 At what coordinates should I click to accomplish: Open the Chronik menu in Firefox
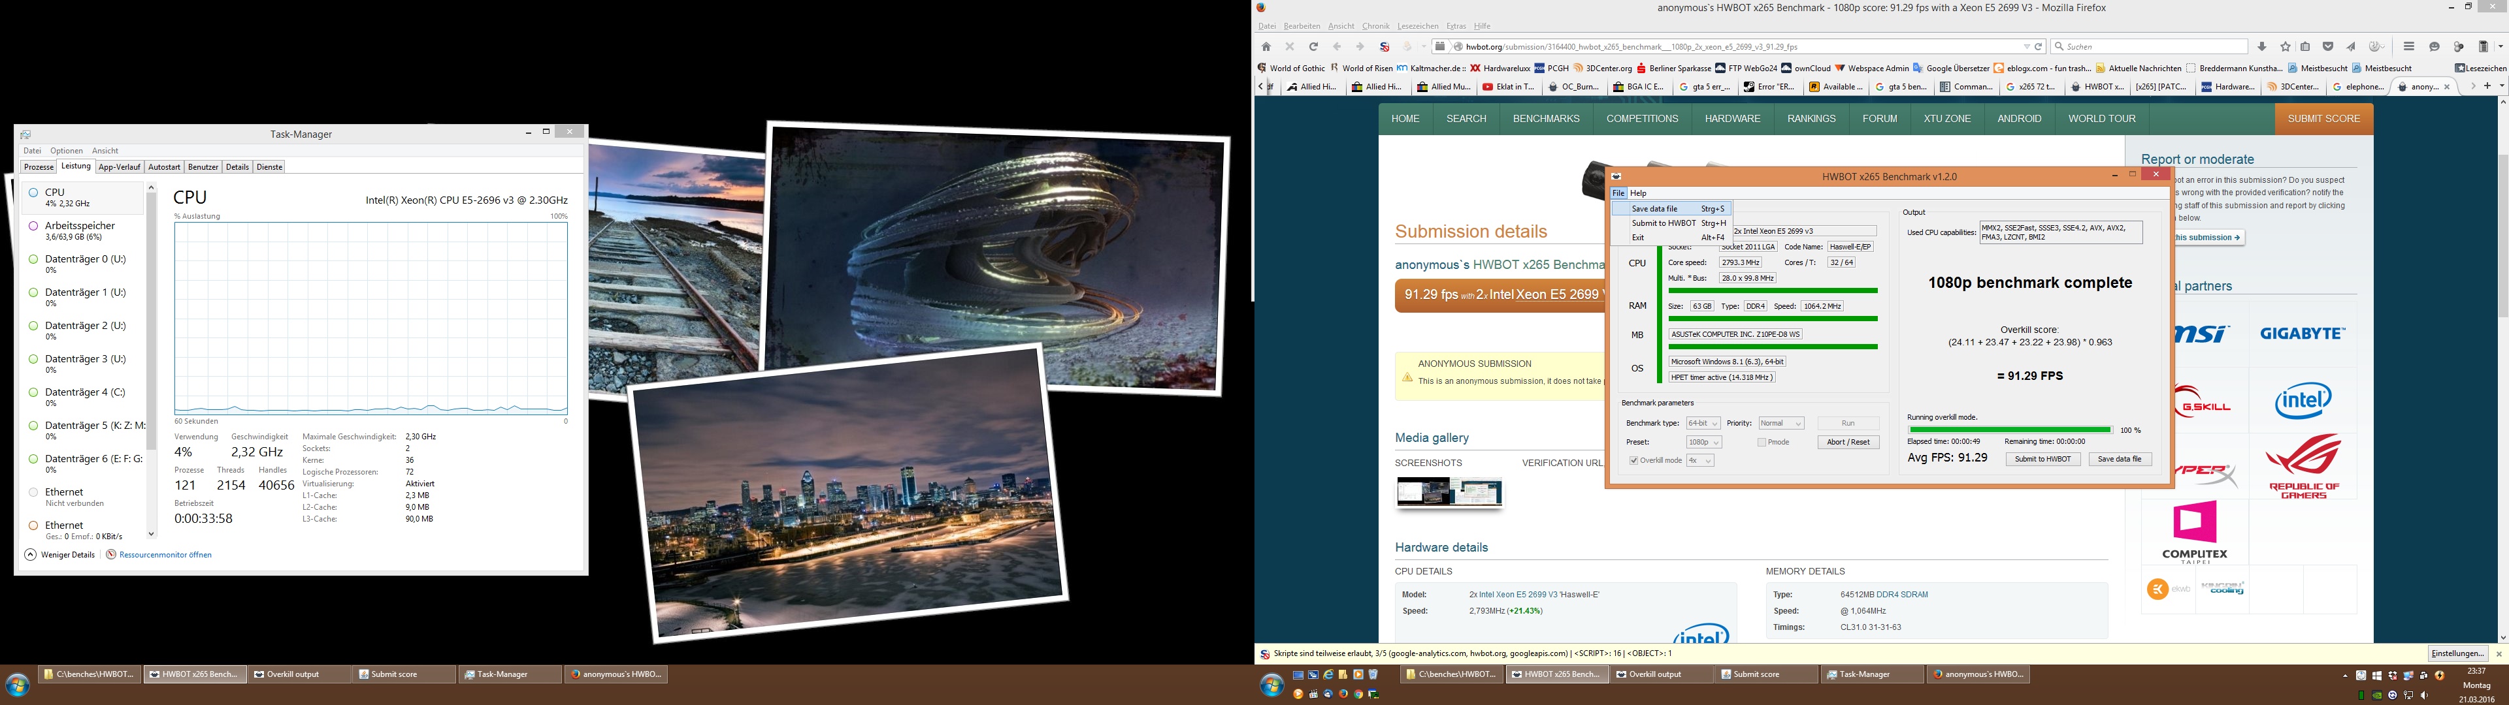tap(1375, 26)
